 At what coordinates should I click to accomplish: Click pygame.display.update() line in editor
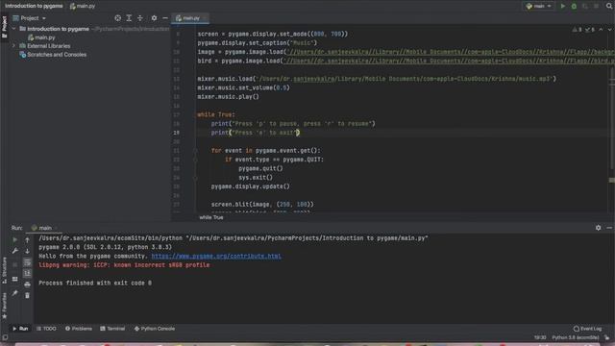tap(250, 186)
